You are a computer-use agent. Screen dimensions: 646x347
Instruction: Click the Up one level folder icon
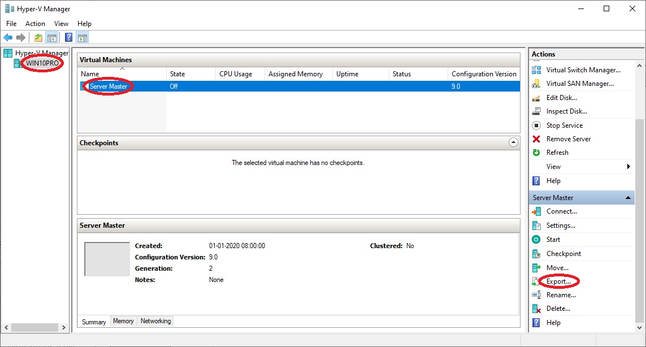(38, 38)
